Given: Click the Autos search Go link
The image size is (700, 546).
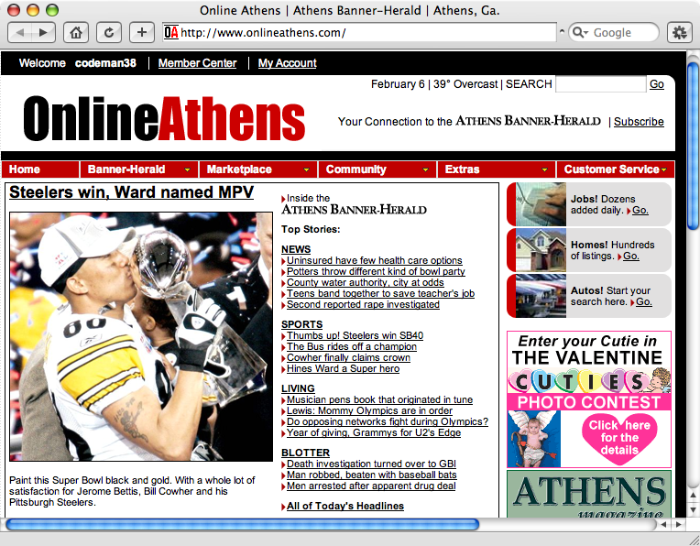Looking at the screenshot, I should point(644,302).
